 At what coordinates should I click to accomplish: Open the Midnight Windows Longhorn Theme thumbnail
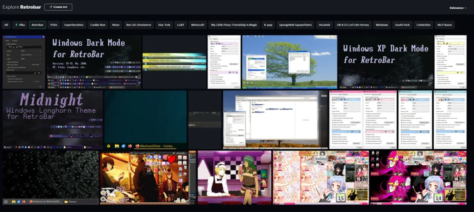click(x=53, y=120)
